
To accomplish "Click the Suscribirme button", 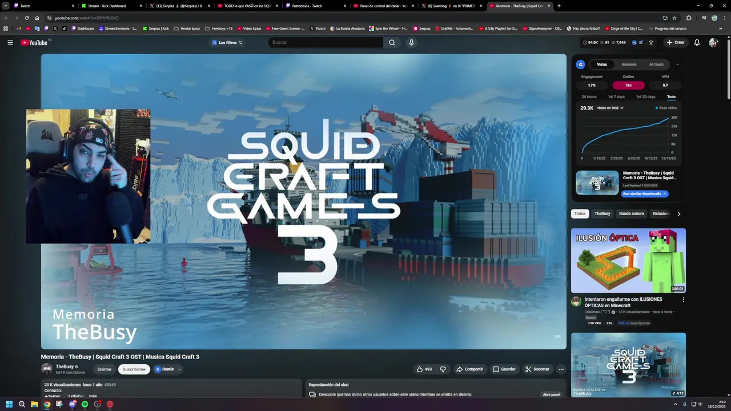I will tap(134, 369).
